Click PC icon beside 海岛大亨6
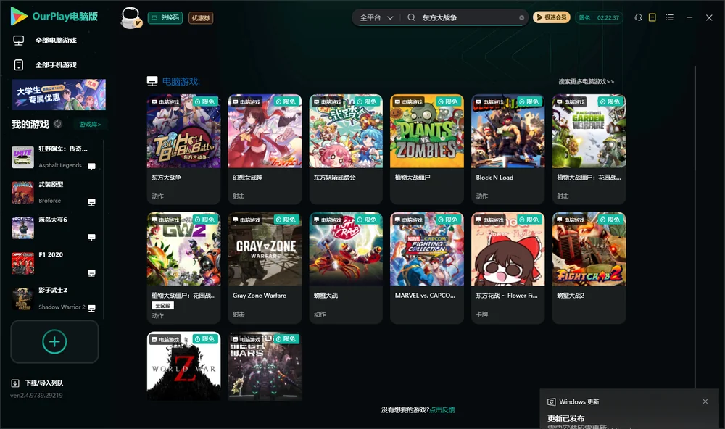 pyautogui.click(x=91, y=237)
